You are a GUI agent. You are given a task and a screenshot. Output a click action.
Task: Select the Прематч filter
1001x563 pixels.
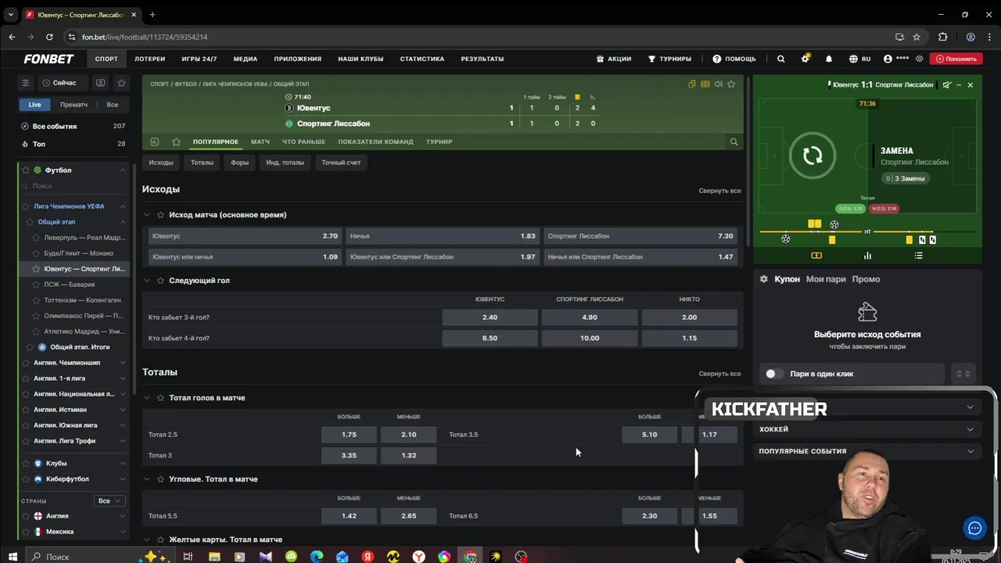click(74, 105)
